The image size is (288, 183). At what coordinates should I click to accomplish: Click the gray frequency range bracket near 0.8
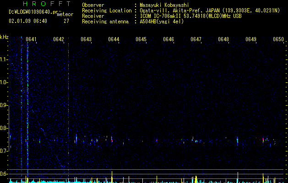(x=9, y=128)
